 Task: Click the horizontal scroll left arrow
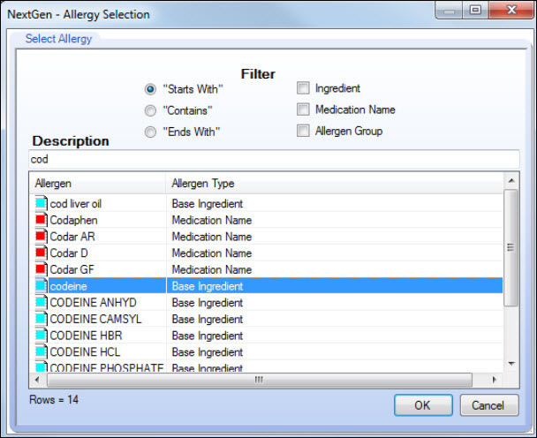click(x=37, y=380)
